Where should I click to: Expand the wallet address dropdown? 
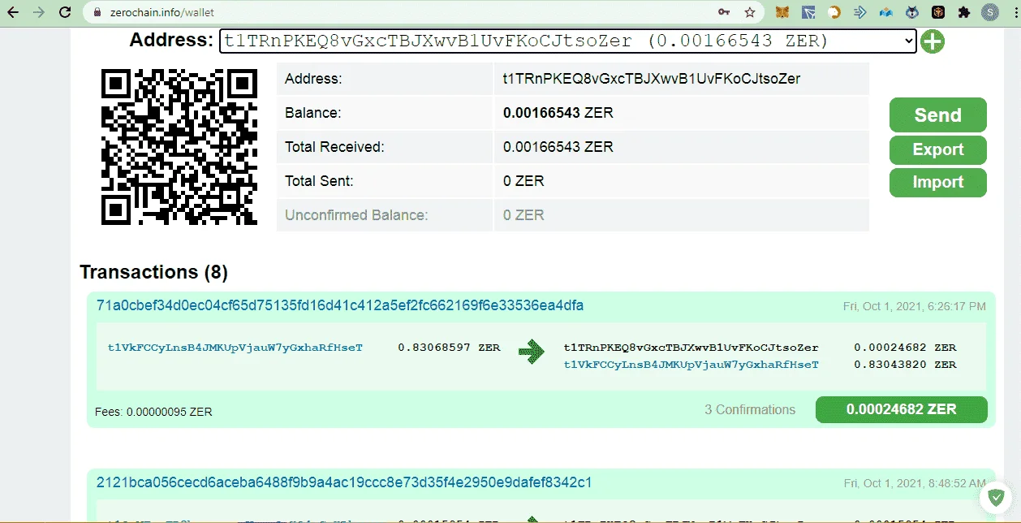click(567, 41)
